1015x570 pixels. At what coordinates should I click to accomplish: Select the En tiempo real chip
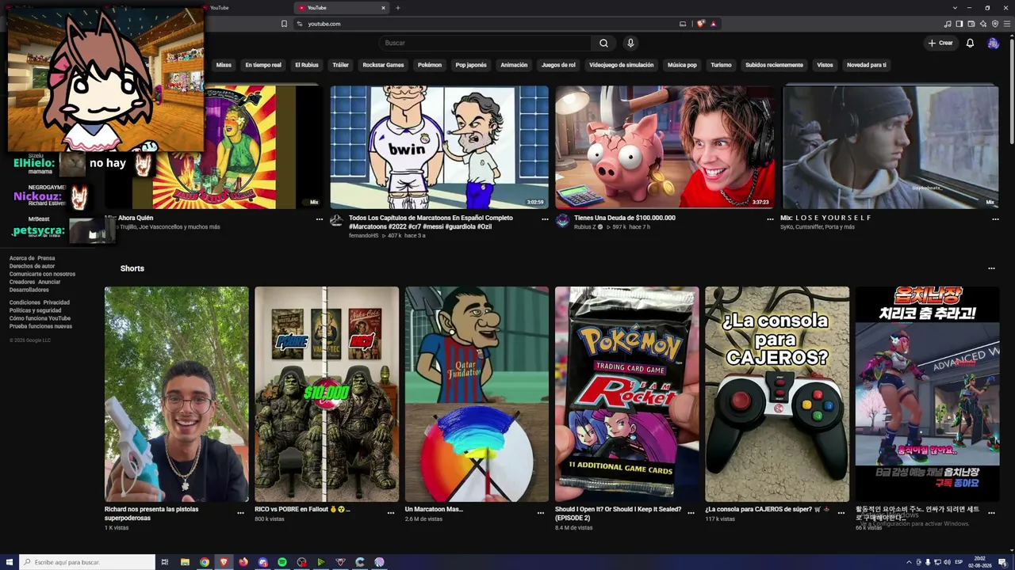click(x=263, y=65)
